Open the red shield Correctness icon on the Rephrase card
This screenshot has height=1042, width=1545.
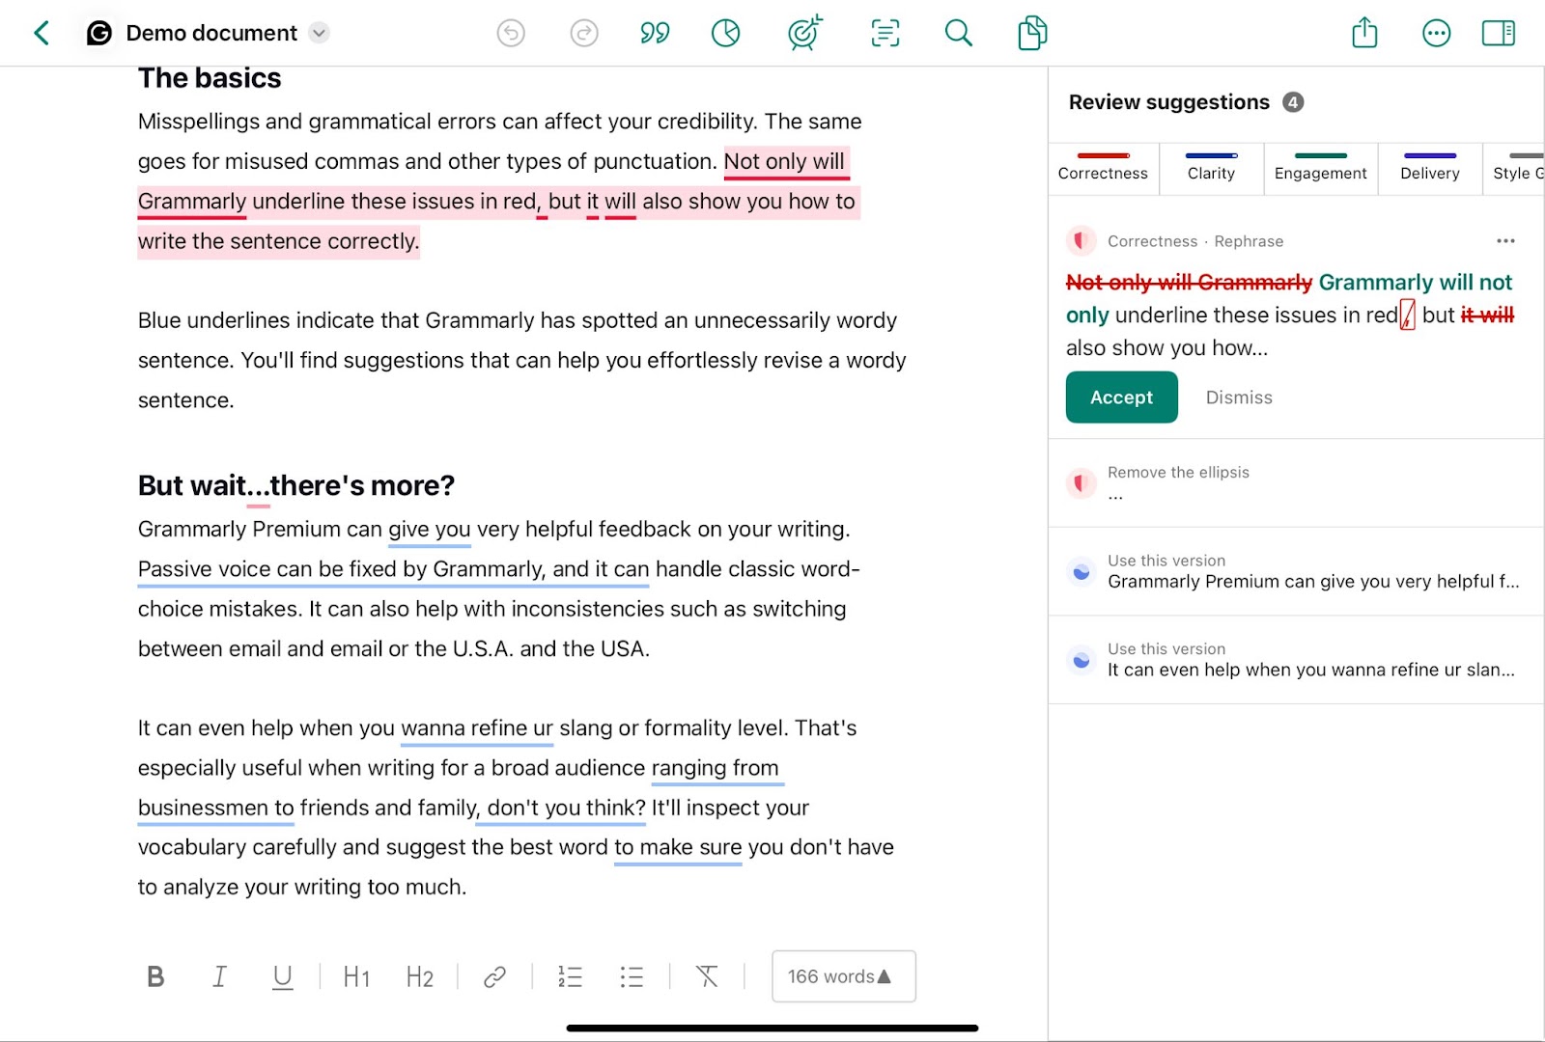pos(1081,240)
